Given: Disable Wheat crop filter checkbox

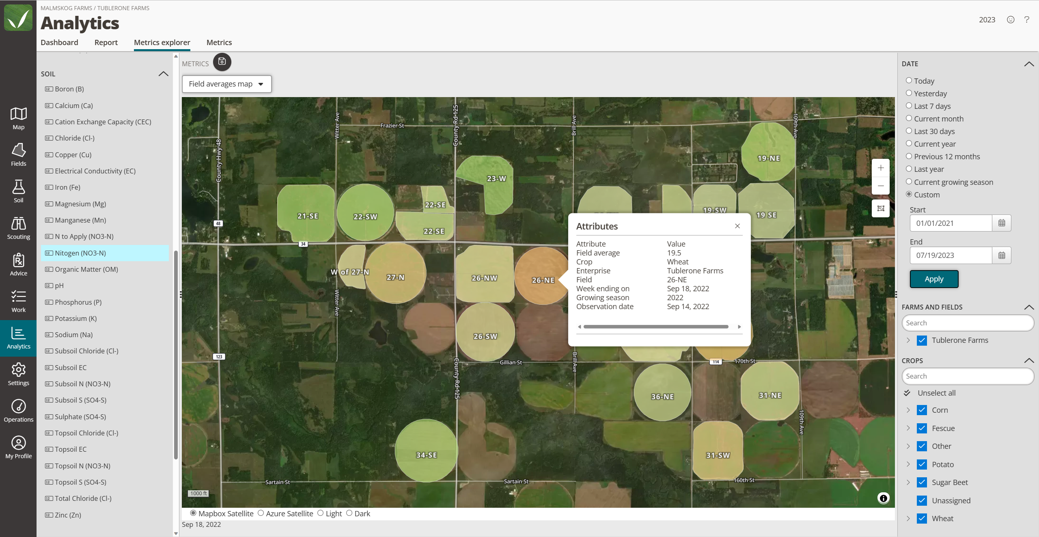Looking at the screenshot, I should [922, 518].
